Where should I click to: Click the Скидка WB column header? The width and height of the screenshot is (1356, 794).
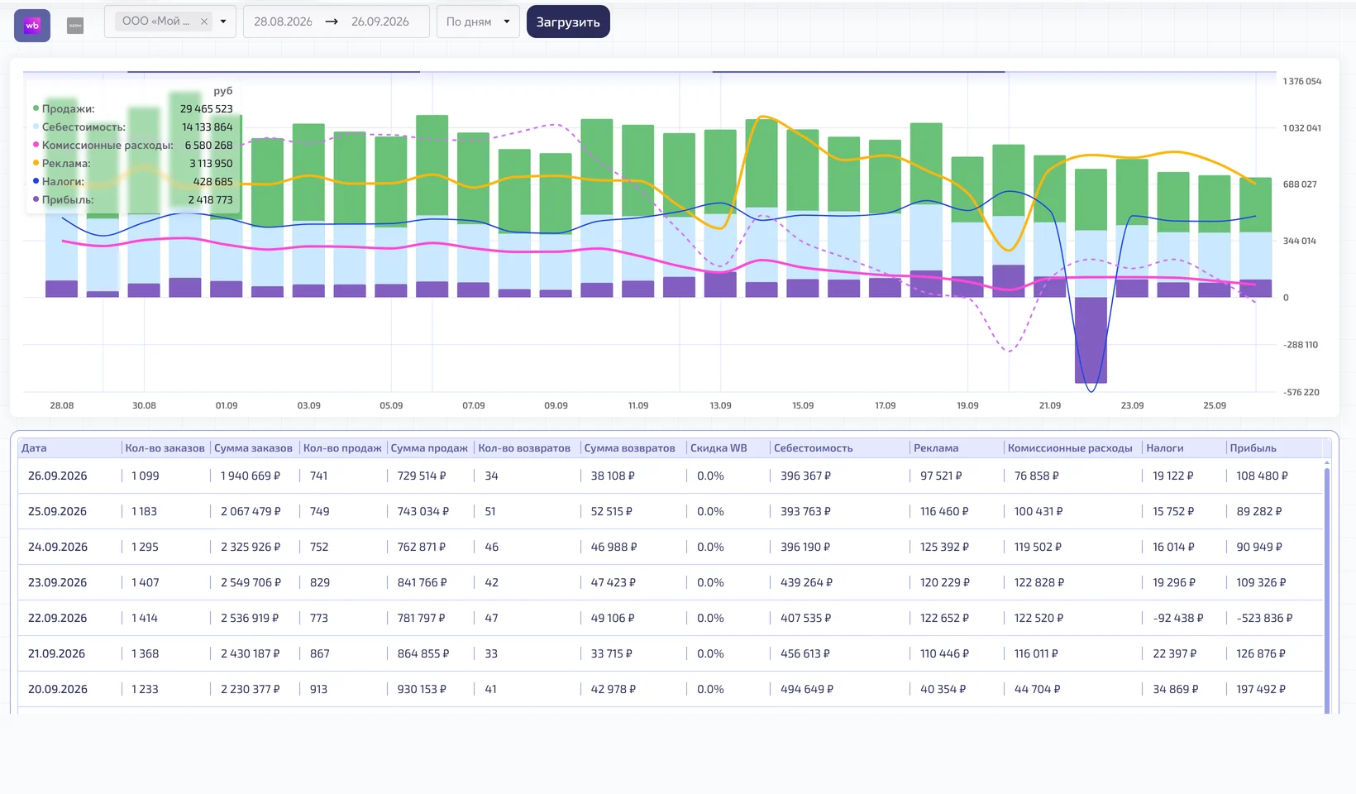[719, 448]
